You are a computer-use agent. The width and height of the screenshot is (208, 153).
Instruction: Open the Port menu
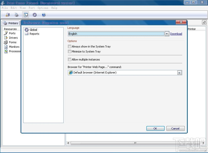pyautogui.click(x=32, y=8)
